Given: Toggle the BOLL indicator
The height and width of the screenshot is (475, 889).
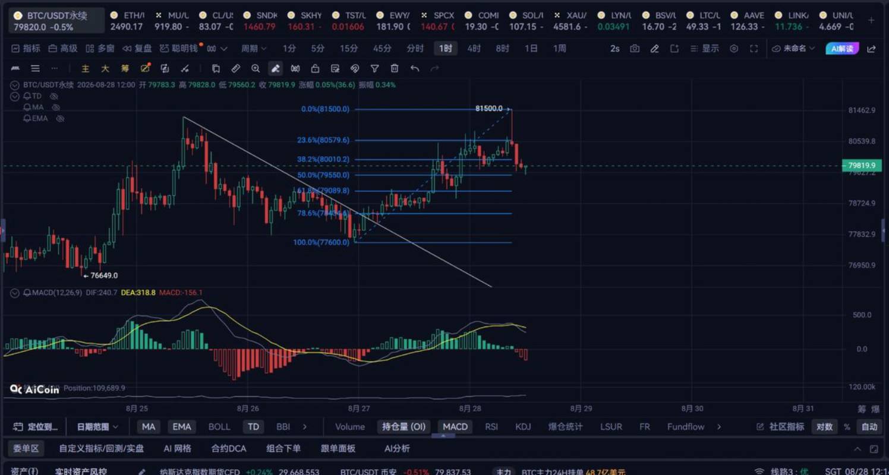Looking at the screenshot, I should [219, 427].
